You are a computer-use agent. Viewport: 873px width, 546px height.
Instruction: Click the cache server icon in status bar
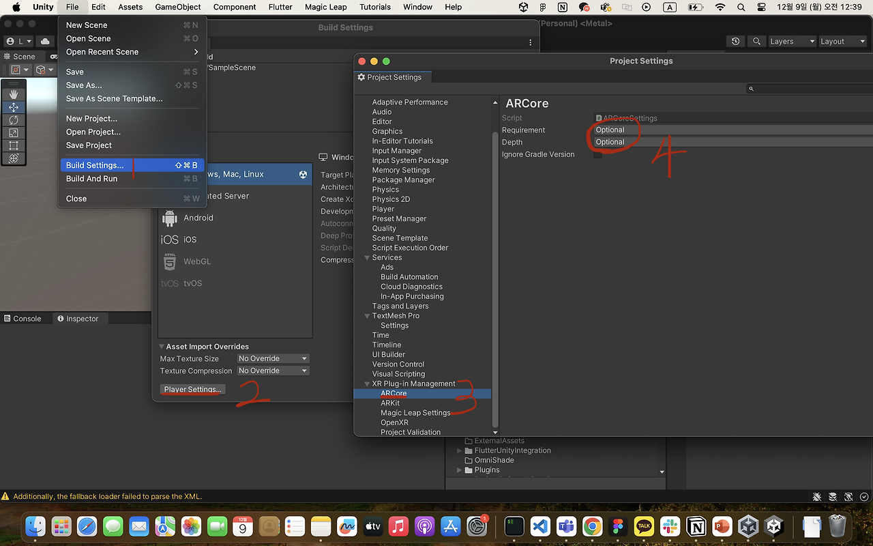[x=833, y=497]
